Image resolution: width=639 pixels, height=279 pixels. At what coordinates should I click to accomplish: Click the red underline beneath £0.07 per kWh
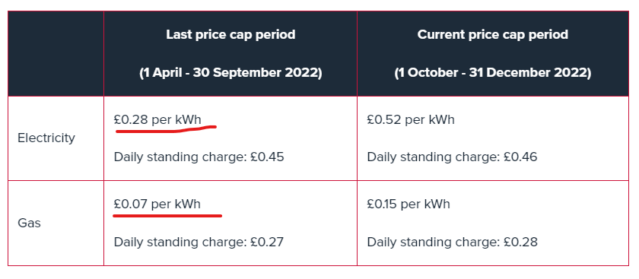point(167,215)
